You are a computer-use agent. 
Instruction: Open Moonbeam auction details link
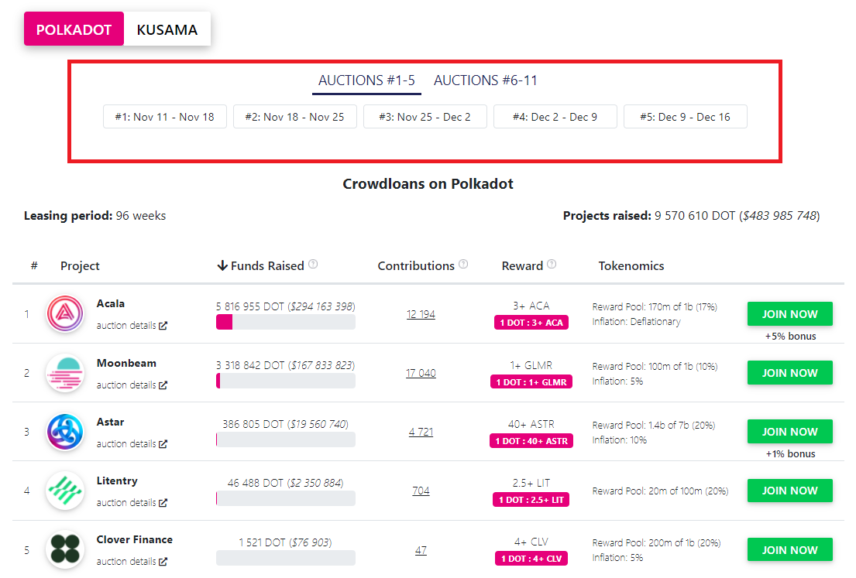(x=132, y=385)
